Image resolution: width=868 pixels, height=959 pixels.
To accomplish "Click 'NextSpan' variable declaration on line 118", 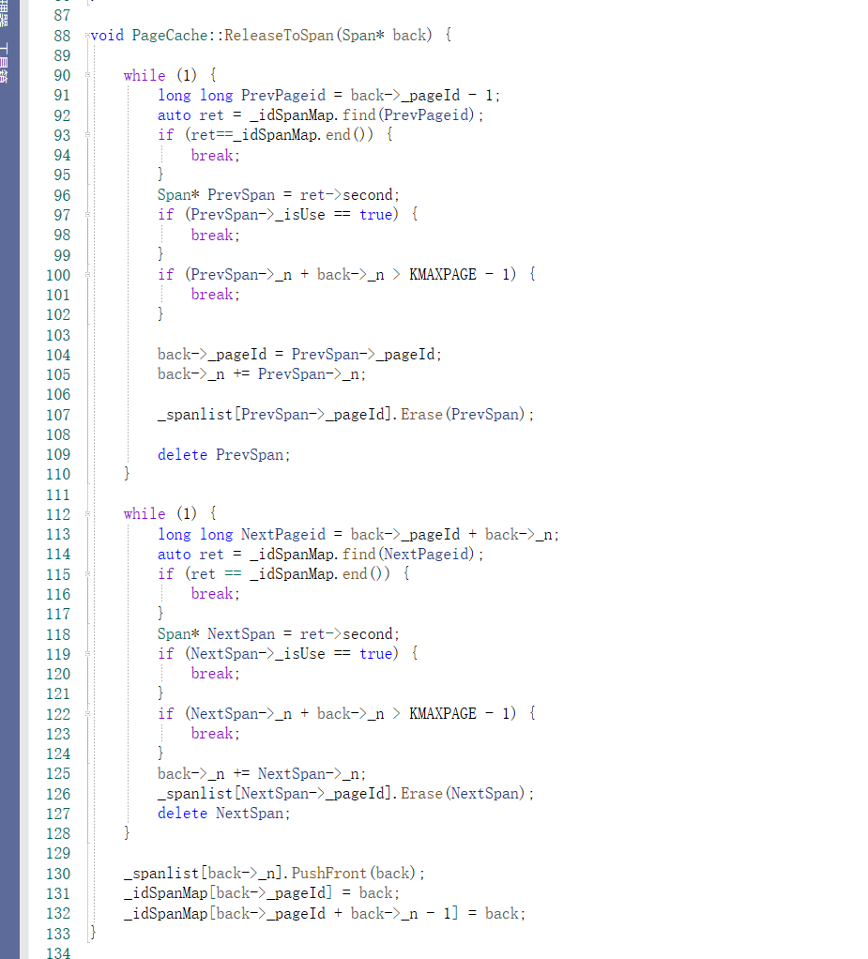I will 241,634.
